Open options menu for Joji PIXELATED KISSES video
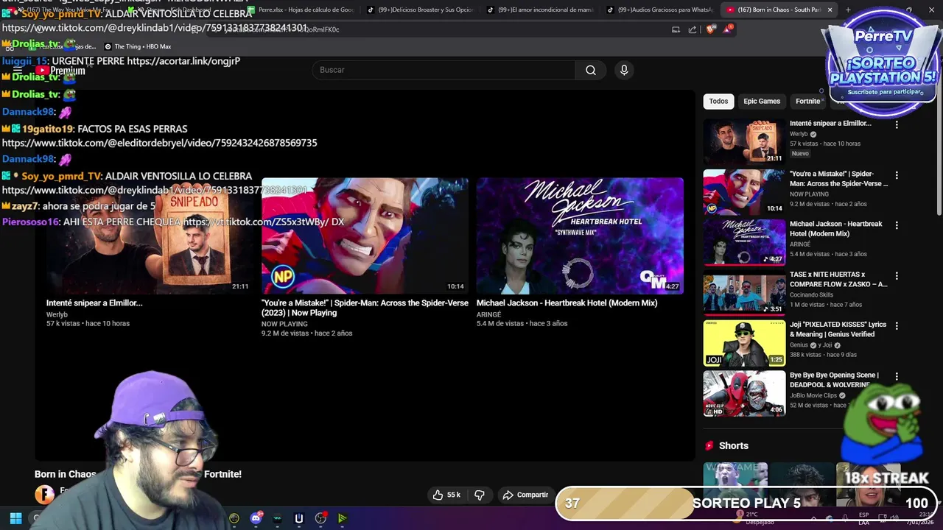Image resolution: width=943 pixels, height=530 pixels. [x=897, y=325]
